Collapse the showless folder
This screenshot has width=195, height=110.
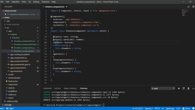point(16,38)
